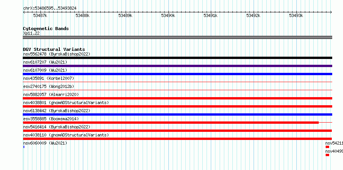Screen dimensions: 343x170
Task: Click the 53493k ruler tick label
Action: (x=296, y=15)
